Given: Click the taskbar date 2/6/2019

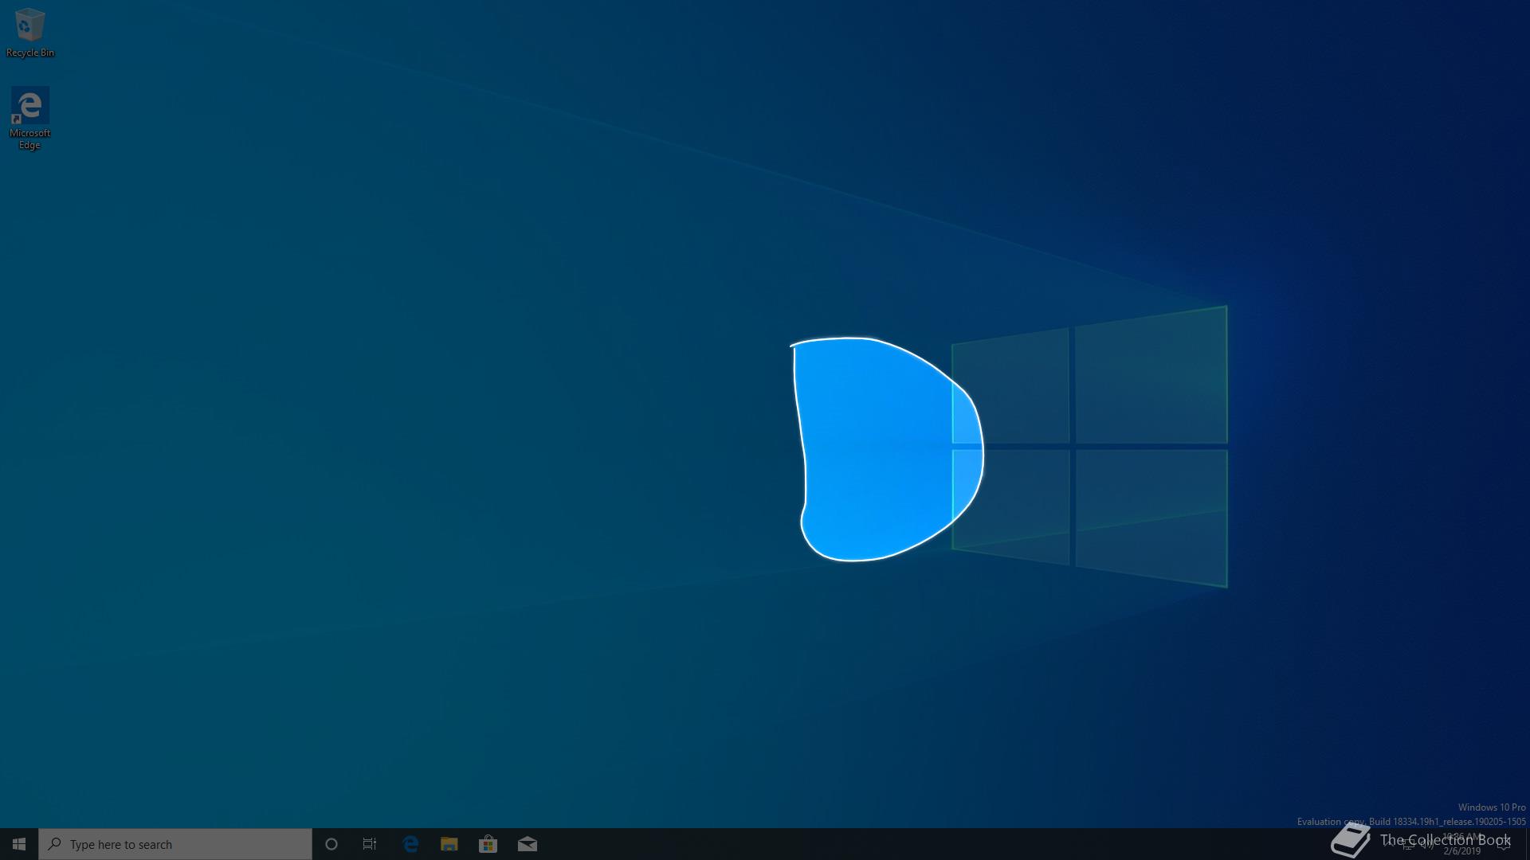Looking at the screenshot, I should tap(1461, 851).
